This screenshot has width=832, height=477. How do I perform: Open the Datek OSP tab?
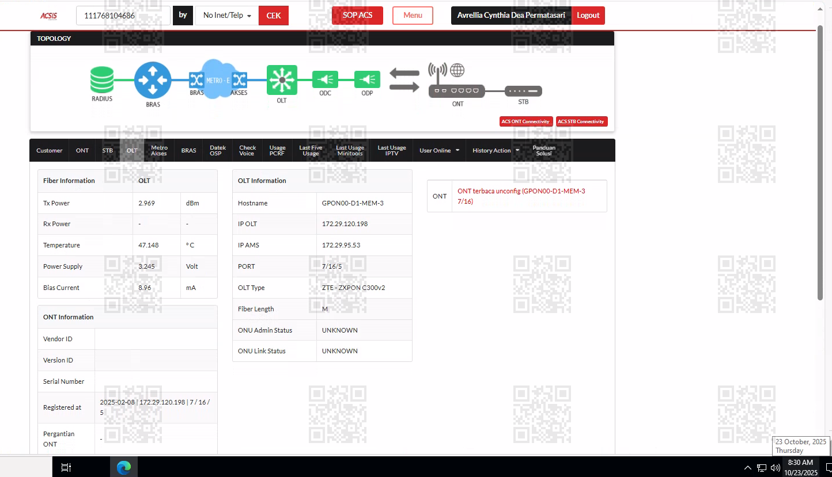(218, 150)
